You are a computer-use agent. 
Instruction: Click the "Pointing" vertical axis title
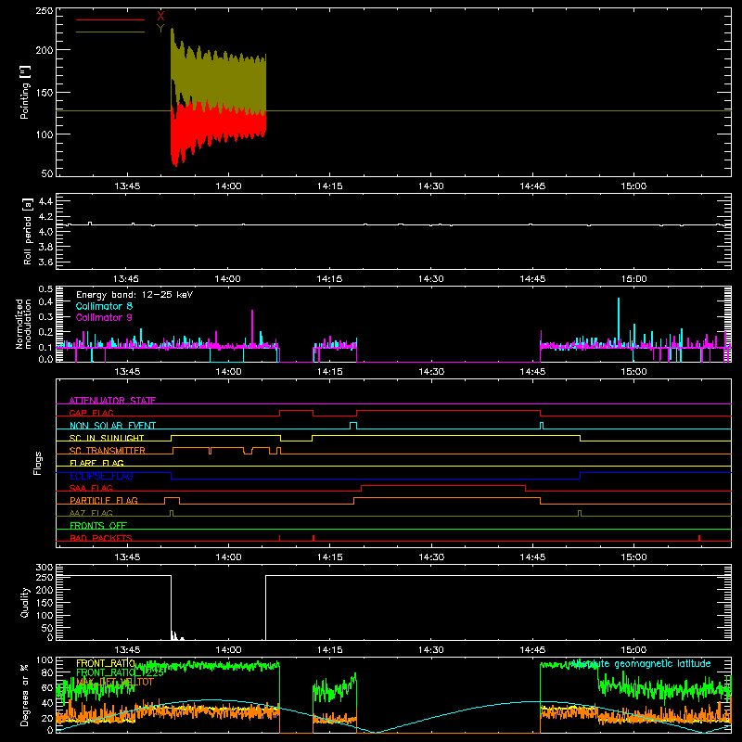click(x=25, y=93)
